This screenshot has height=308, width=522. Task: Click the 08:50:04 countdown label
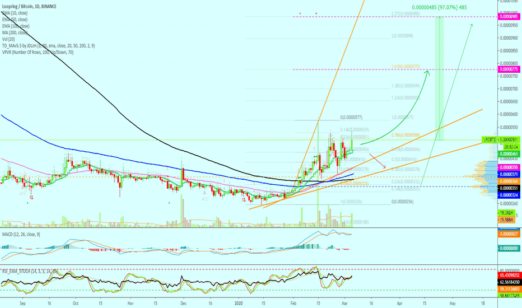click(510, 147)
